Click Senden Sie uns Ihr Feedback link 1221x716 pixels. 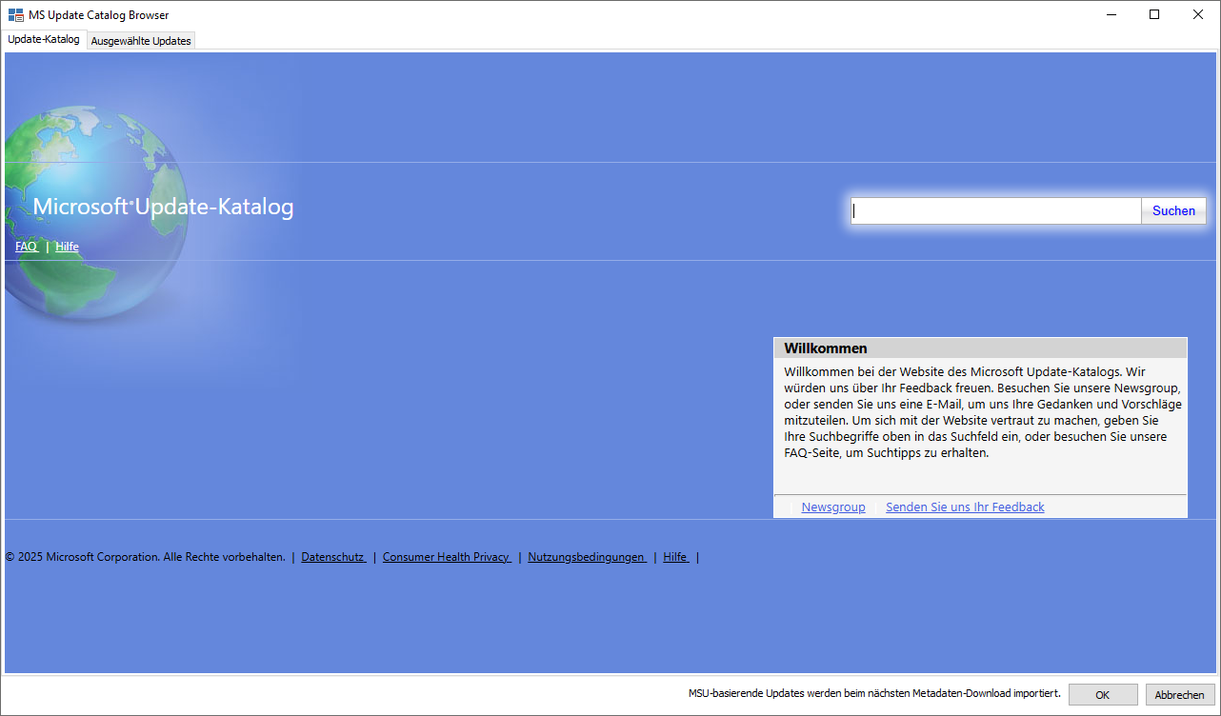click(965, 507)
